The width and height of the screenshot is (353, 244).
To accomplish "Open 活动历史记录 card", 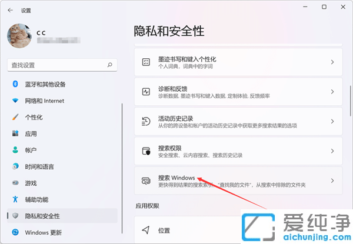I will click(238, 122).
